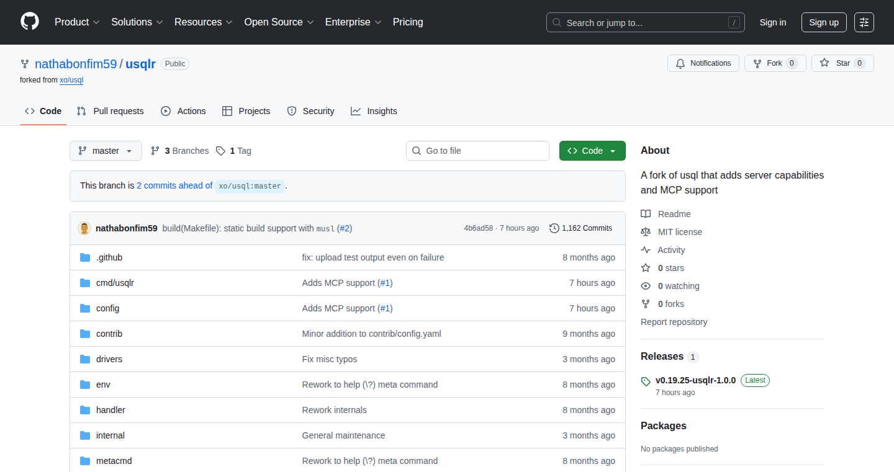Screen dimensions: 894x472
Task: Select the Code tab
Action: [x=43, y=111]
